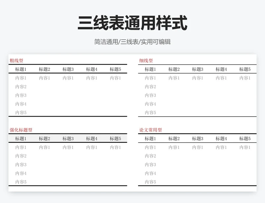Click 内容3 in the 强化标题型 table

pyautogui.click(x=21, y=165)
